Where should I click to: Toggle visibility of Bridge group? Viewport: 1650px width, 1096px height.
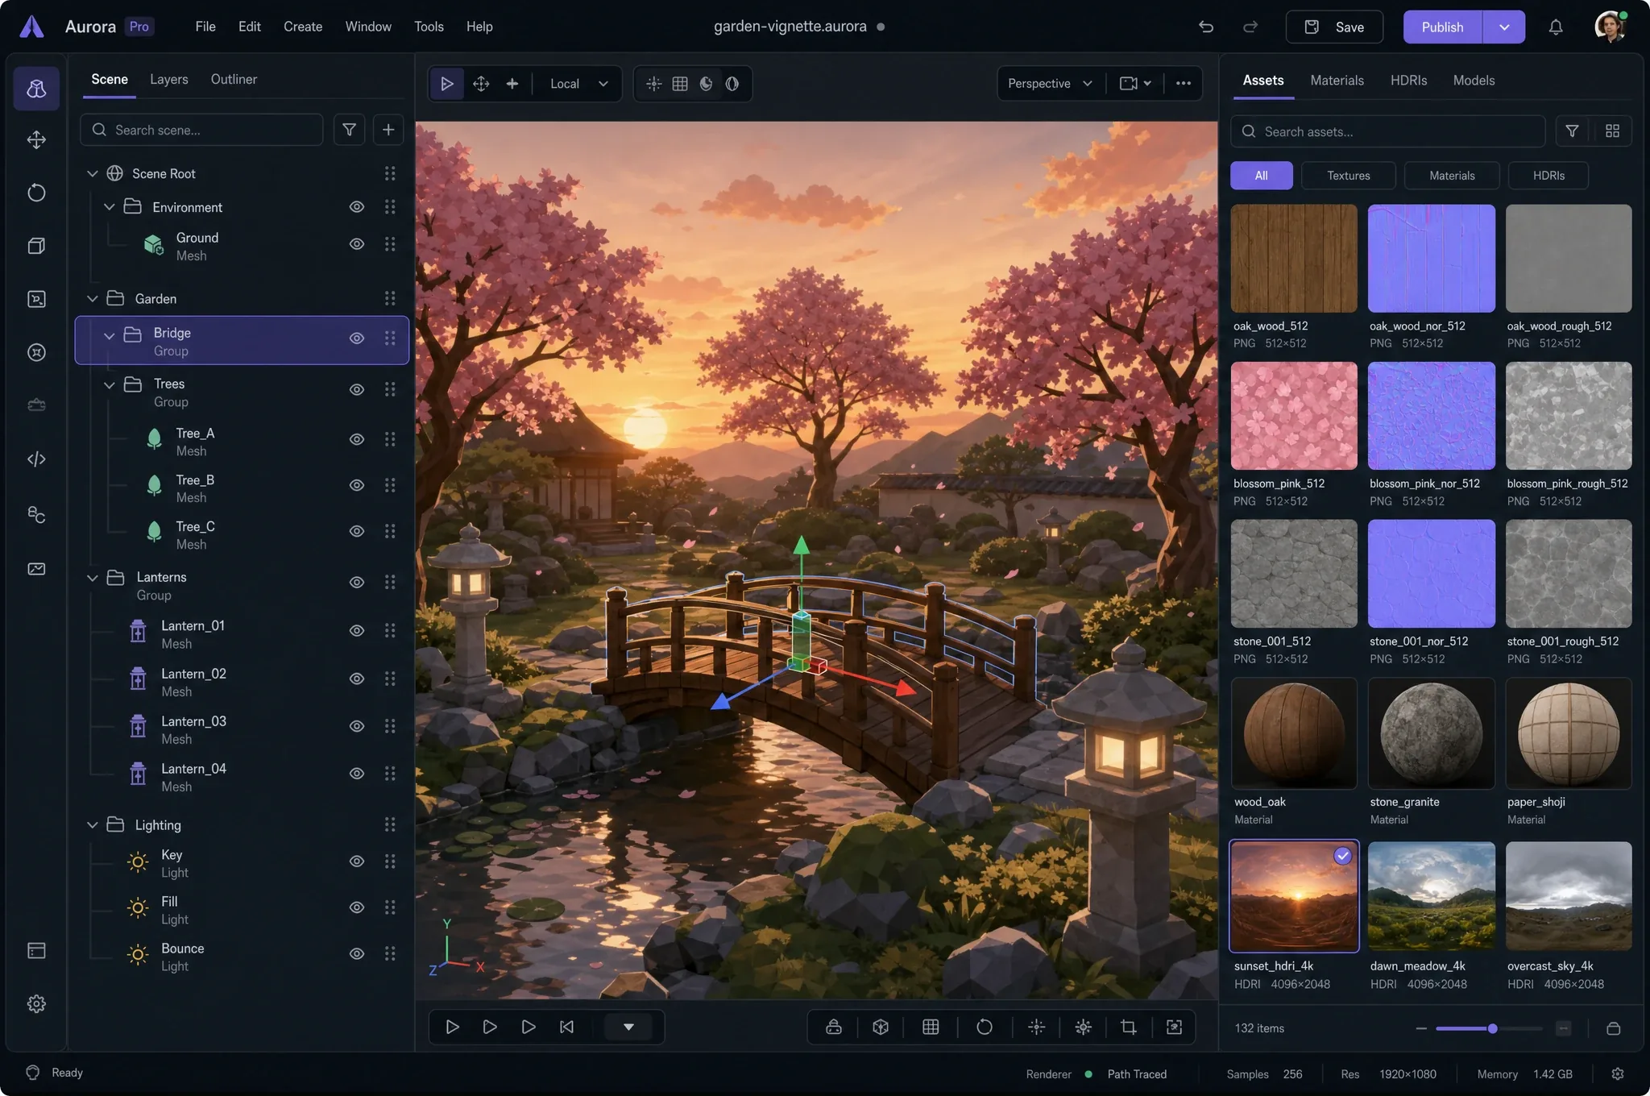[x=357, y=338]
